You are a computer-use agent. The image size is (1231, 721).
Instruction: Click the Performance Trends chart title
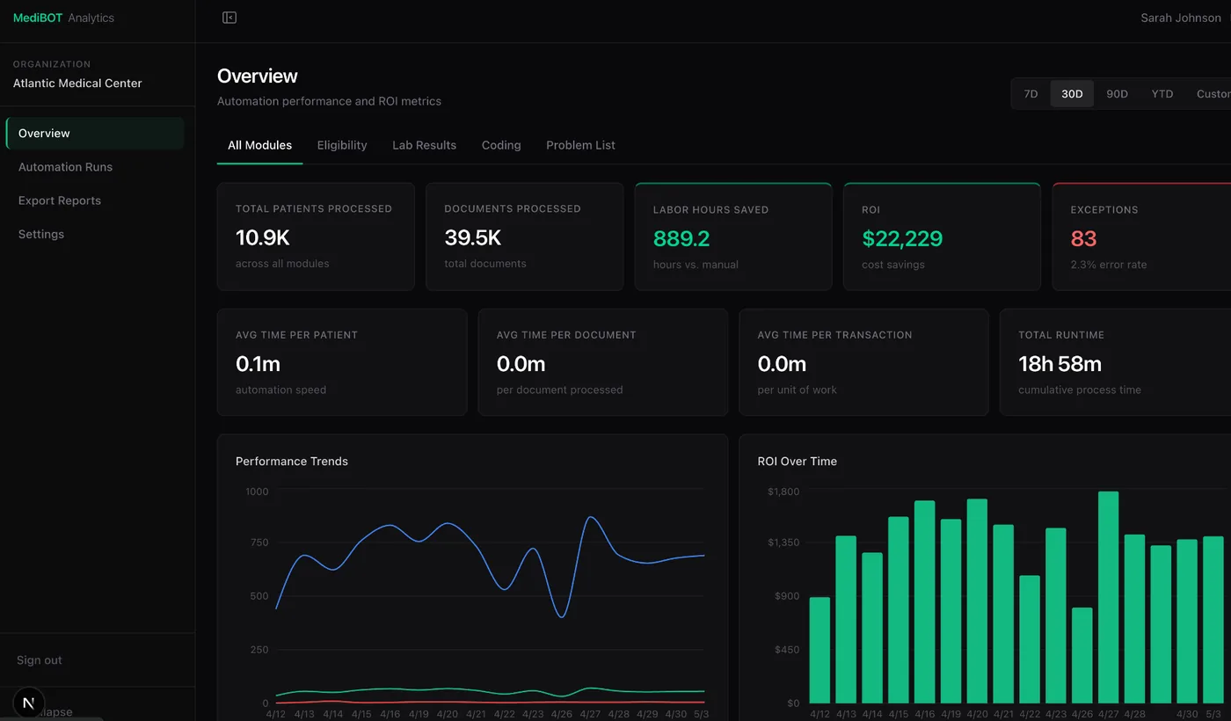[292, 461]
